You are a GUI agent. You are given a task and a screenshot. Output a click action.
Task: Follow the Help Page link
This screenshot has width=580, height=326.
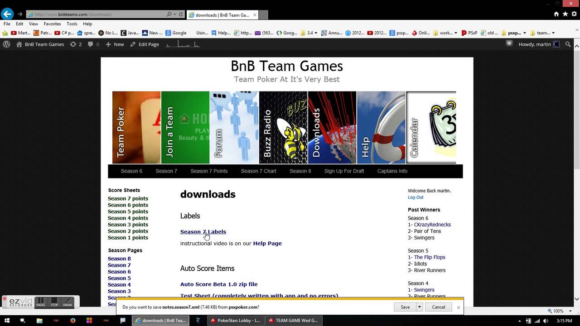(267, 244)
